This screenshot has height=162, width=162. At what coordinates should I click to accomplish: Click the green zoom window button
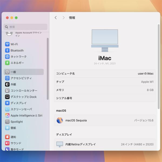click(16, 18)
